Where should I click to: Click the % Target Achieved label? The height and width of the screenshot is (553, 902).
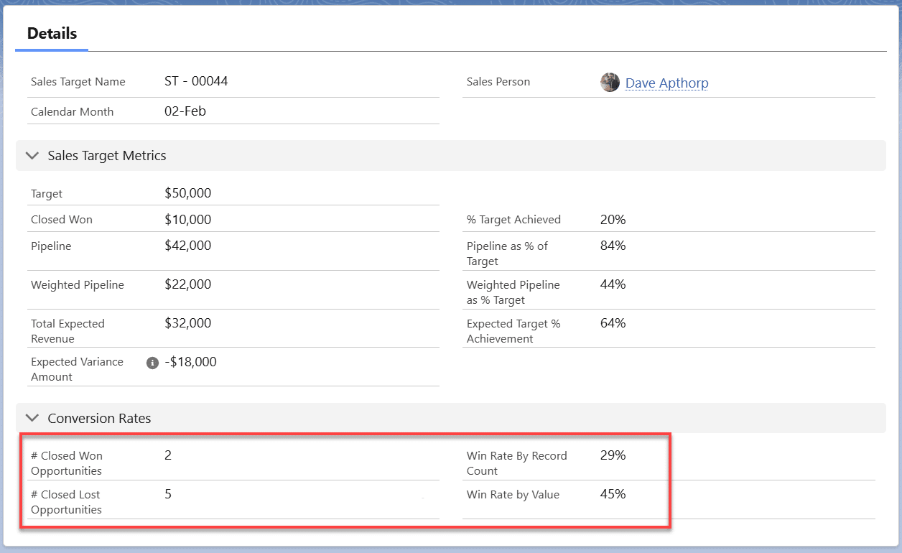(x=513, y=220)
